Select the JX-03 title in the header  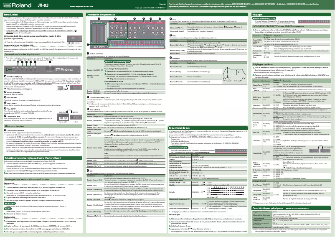click(x=43, y=5)
